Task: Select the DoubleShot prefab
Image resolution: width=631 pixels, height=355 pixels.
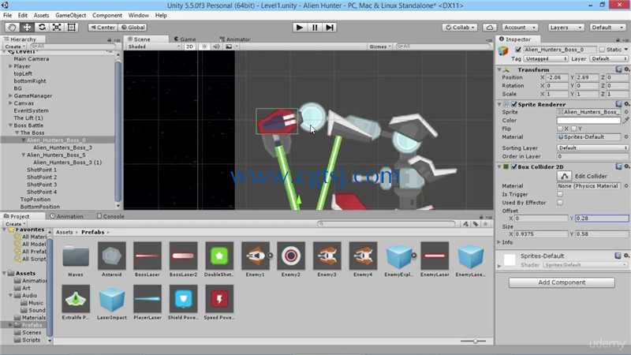Action: pos(219,260)
